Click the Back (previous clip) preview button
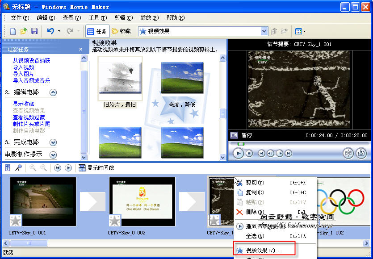The width and height of the screenshot is (373, 259). 261,154
